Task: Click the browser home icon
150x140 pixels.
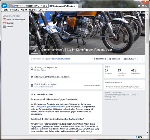Action: (x=139, y=6)
